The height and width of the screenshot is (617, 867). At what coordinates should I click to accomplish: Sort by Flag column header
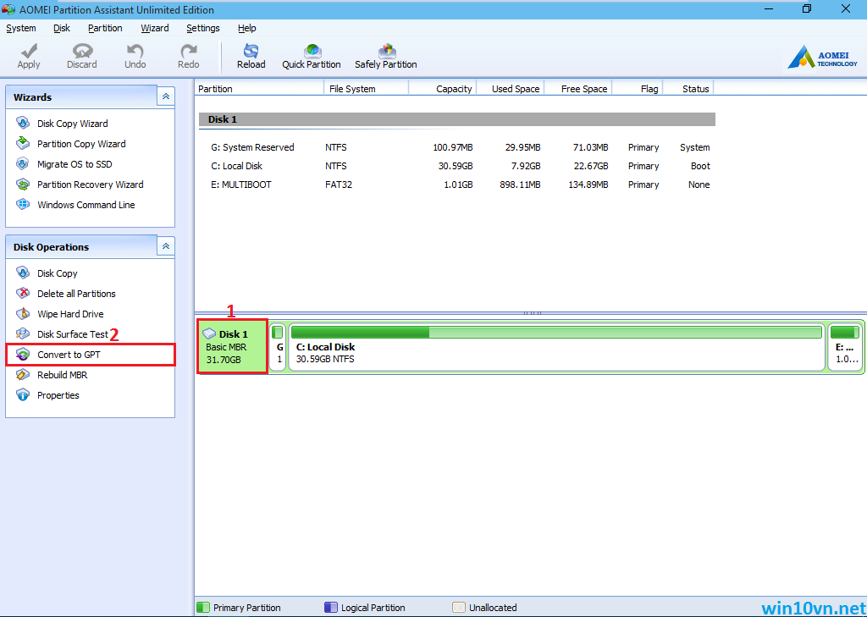point(637,89)
